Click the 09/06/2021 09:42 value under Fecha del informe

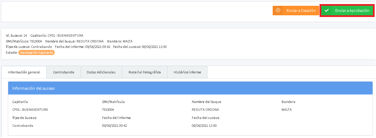(114, 125)
